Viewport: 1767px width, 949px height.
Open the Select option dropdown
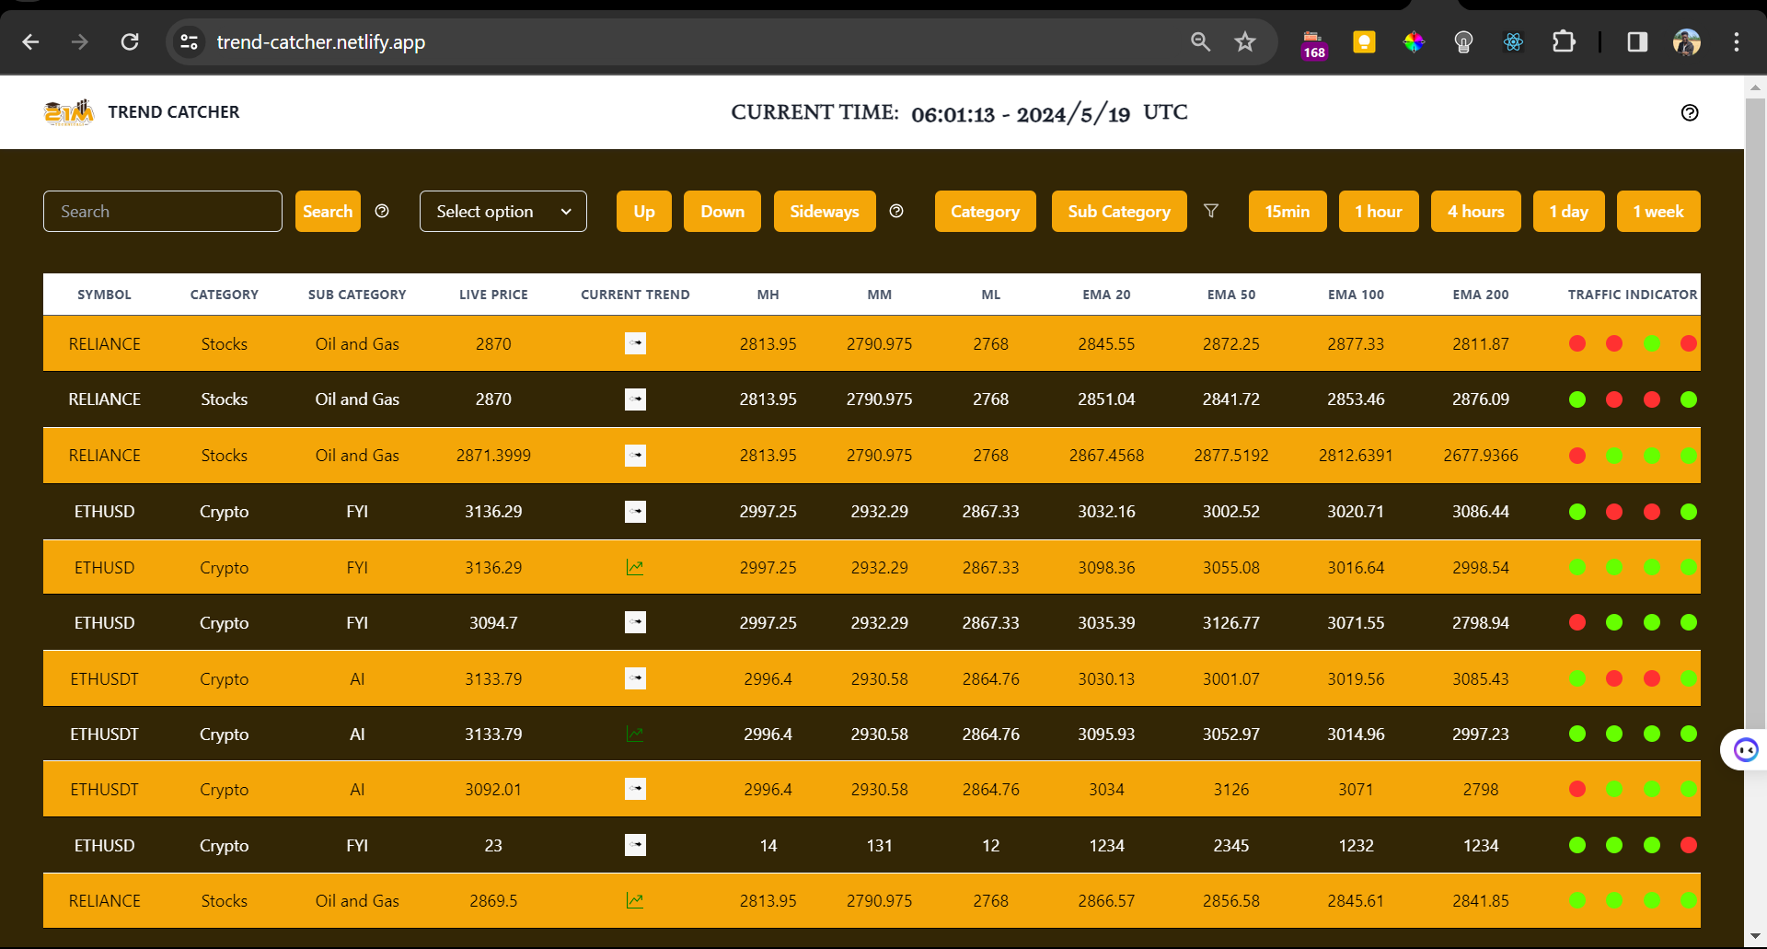pos(502,211)
